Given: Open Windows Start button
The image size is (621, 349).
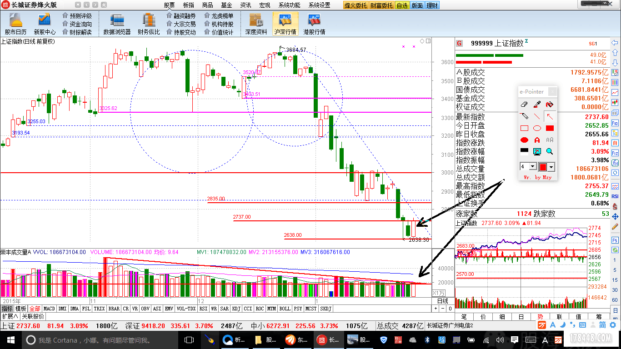Looking at the screenshot, I should (11, 340).
